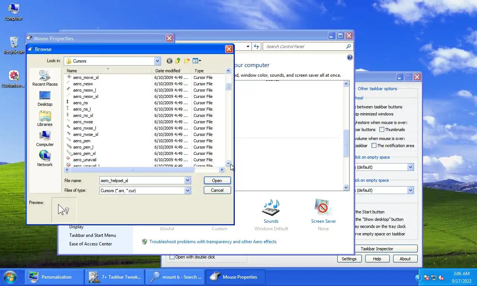Click the Display link in Personalization
477x286 pixels.
pyautogui.click(x=76, y=227)
